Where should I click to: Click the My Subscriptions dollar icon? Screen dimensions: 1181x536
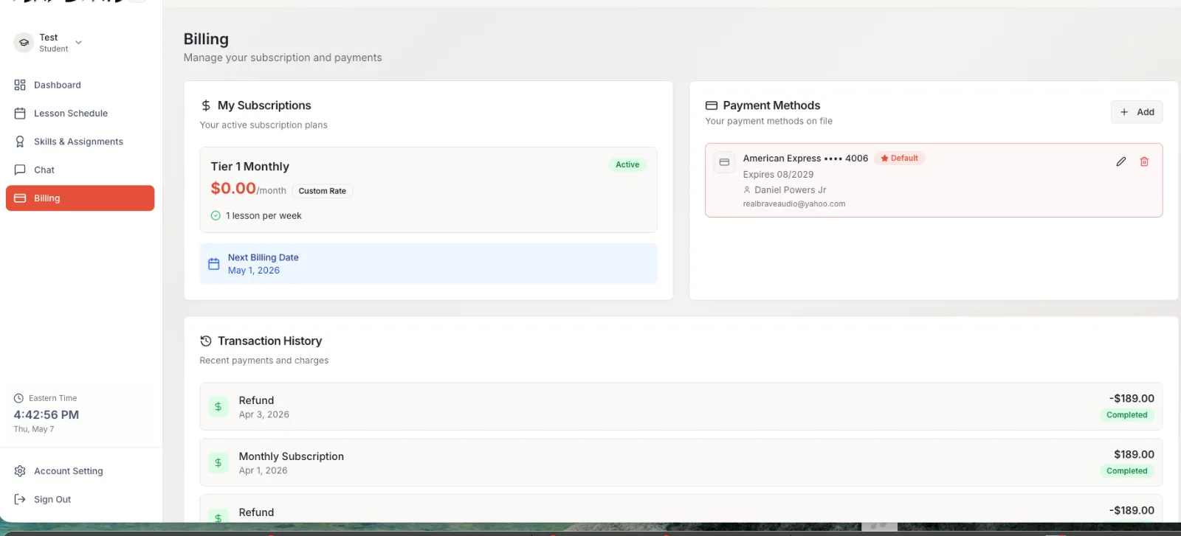206,105
